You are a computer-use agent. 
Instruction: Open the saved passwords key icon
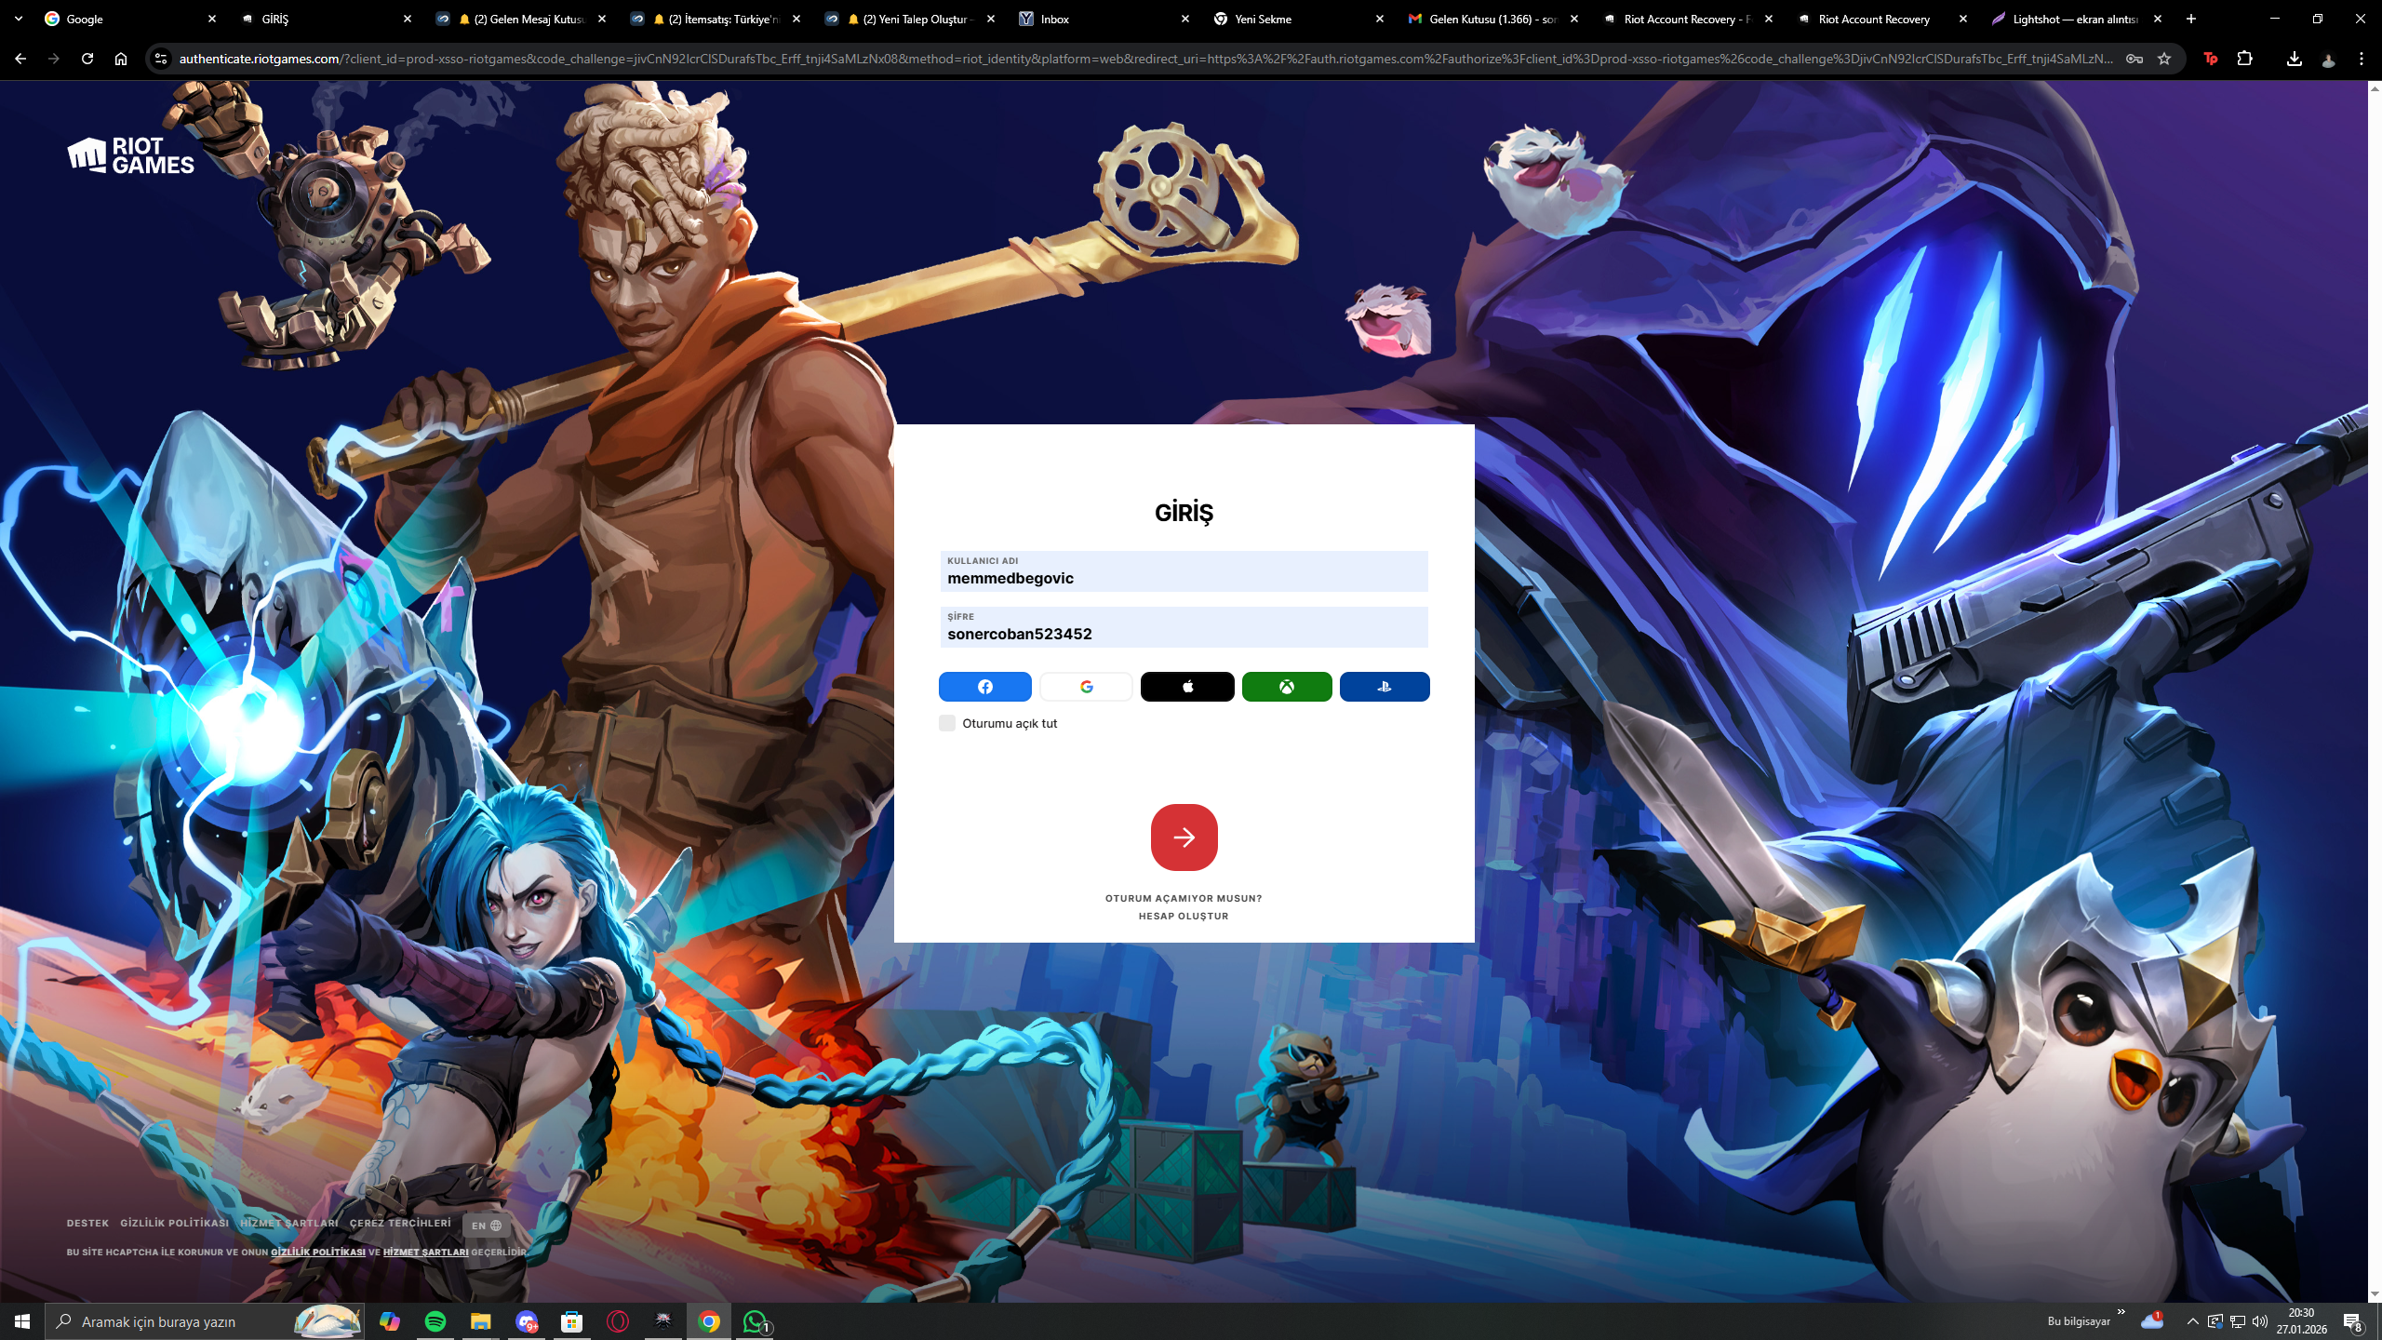(x=2134, y=59)
